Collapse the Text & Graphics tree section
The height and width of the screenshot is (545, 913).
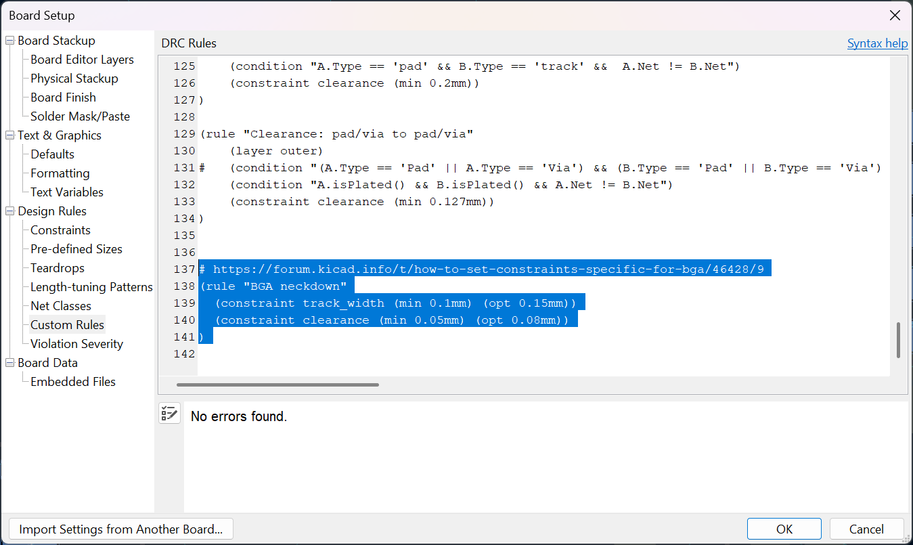[x=10, y=135]
